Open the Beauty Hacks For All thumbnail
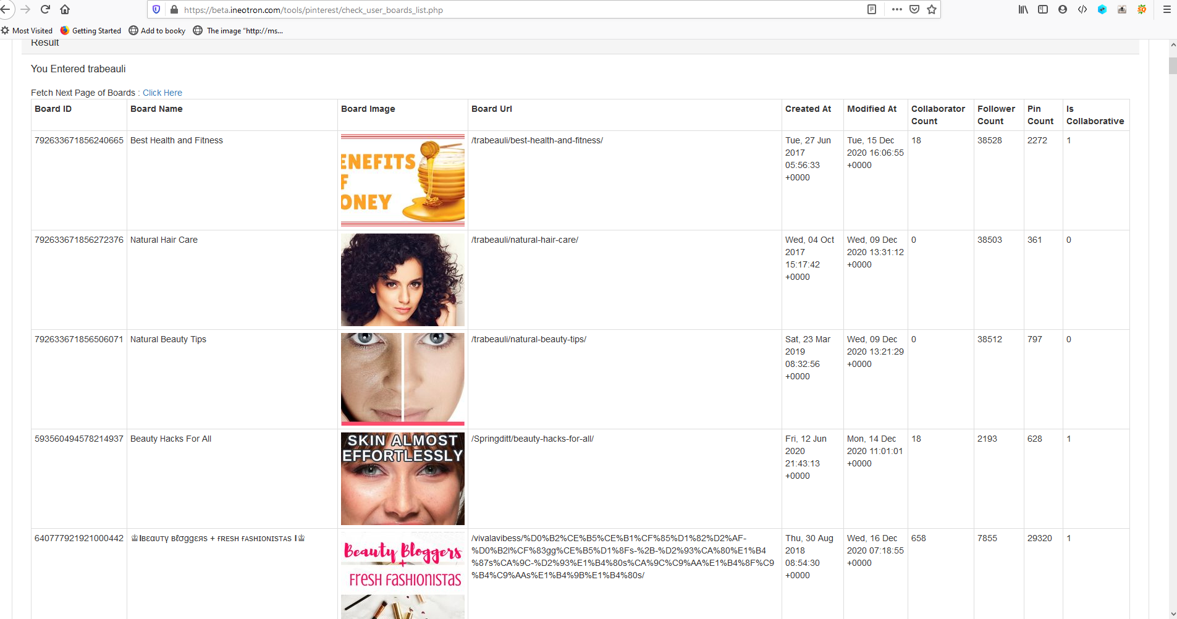Image resolution: width=1177 pixels, height=619 pixels. coord(403,479)
